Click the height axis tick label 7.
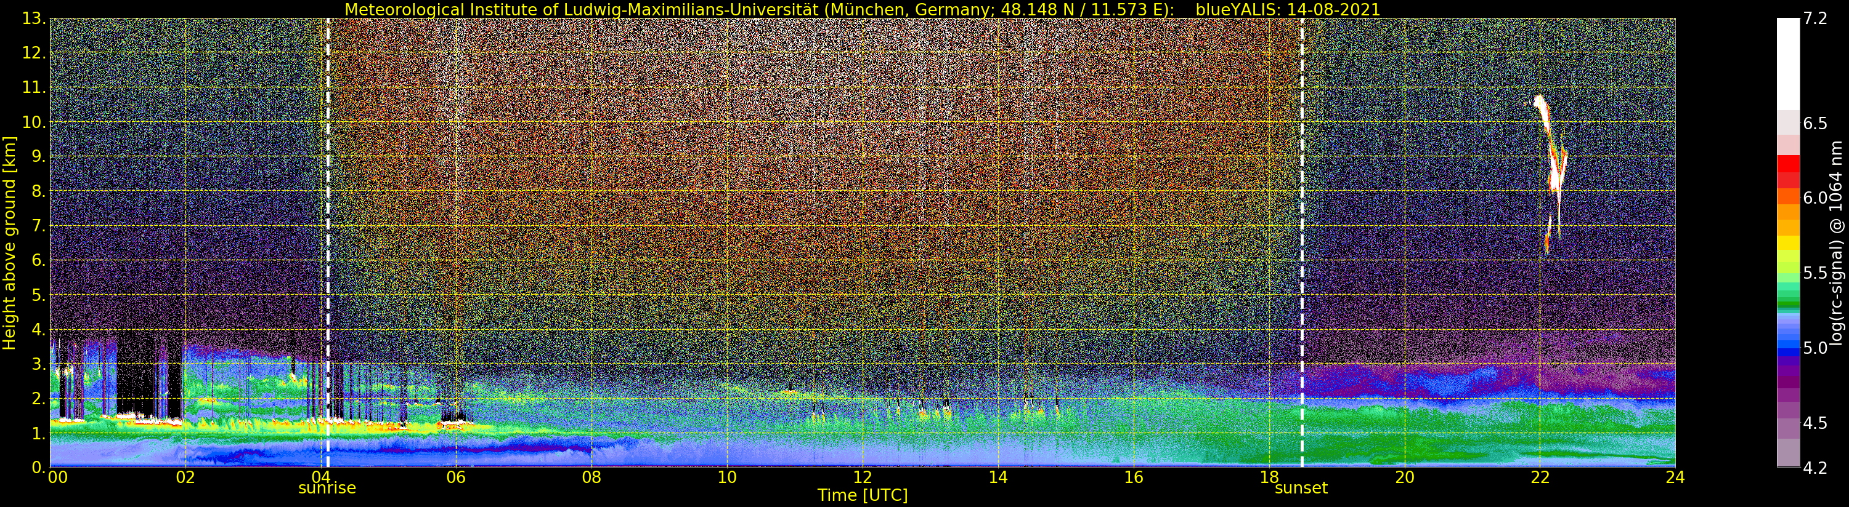Viewport: 1849px width, 507px height. [x=39, y=226]
